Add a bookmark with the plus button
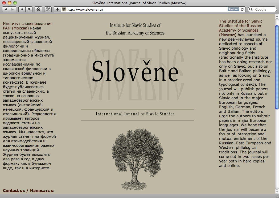 click(x=57, y=9)
